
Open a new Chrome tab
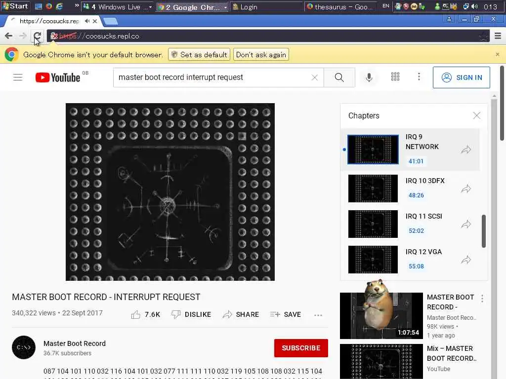tap(110, 22)
